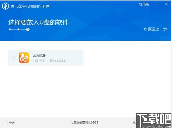Click step 3 progress indicator circle
Image resolution: width=172 pixels, height=128 pixels.
pyautogui.click(x=28, y=29)
